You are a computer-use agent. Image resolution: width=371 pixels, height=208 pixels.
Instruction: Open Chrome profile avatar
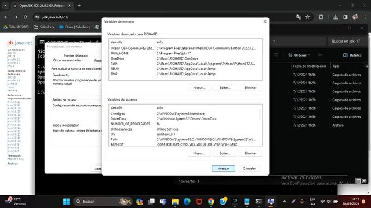pyautogui.click(x=355, y=17)
